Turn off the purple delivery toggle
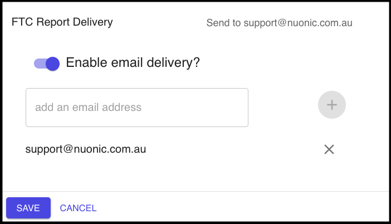391x224 pixels. pos(47,64)
